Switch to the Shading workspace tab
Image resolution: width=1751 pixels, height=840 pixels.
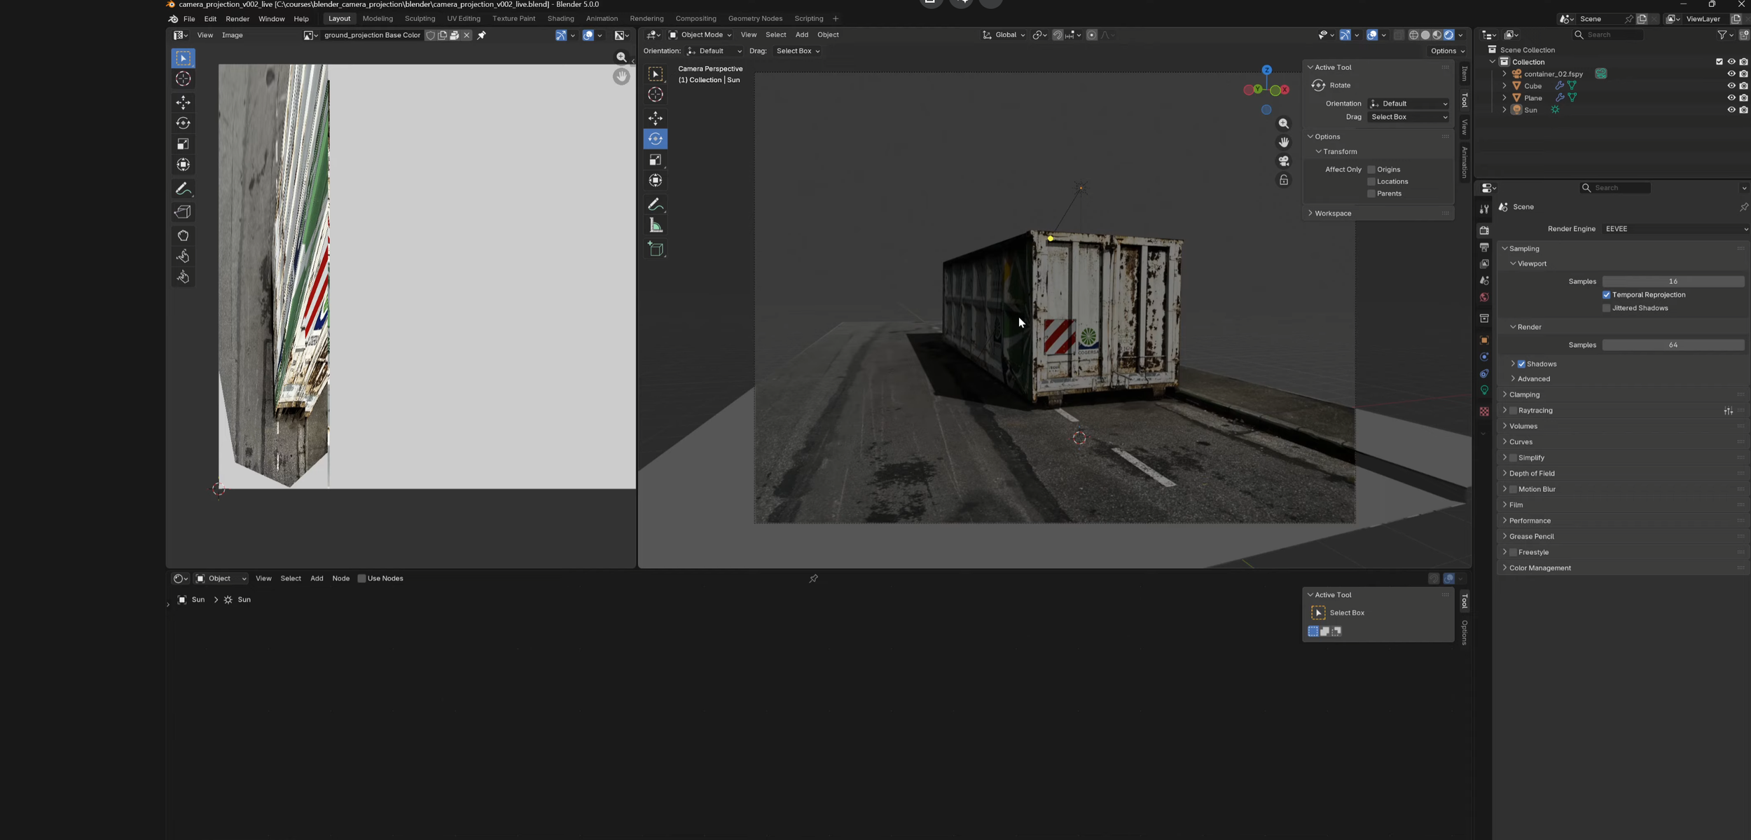point(560,19)
